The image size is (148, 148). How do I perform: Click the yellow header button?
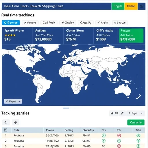(x=131, y=6)
